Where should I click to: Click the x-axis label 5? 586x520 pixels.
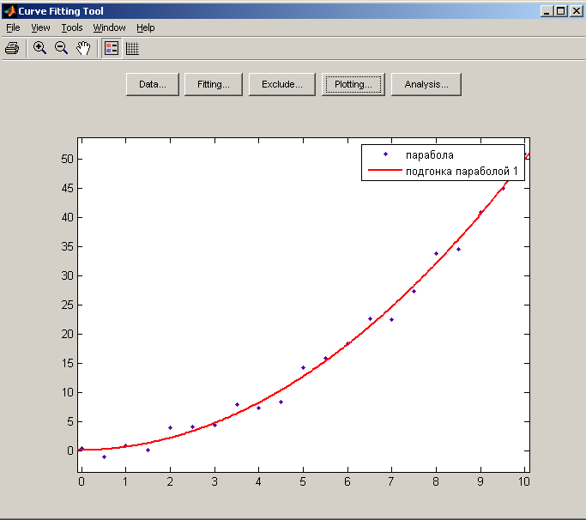[x=303, y=481]
